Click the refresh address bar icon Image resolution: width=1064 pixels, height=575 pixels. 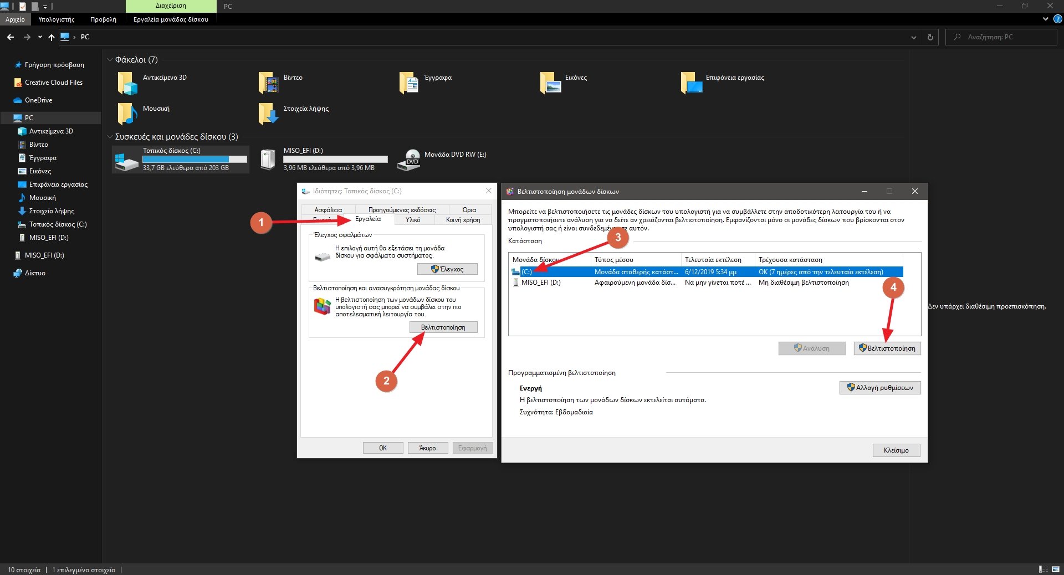[x=930, y=37]
